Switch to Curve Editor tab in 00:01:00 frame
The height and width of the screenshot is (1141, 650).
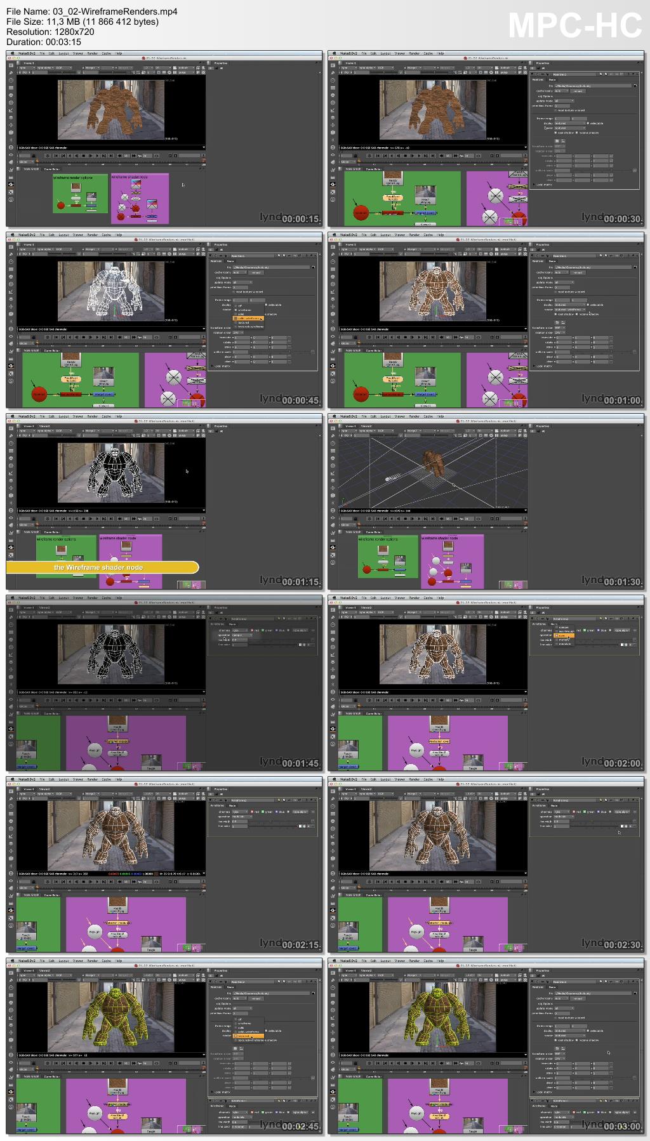pyautogui.click(x=373, y=350)
